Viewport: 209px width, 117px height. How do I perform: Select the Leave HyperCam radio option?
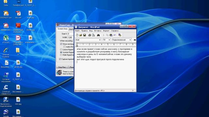[61, 50]
